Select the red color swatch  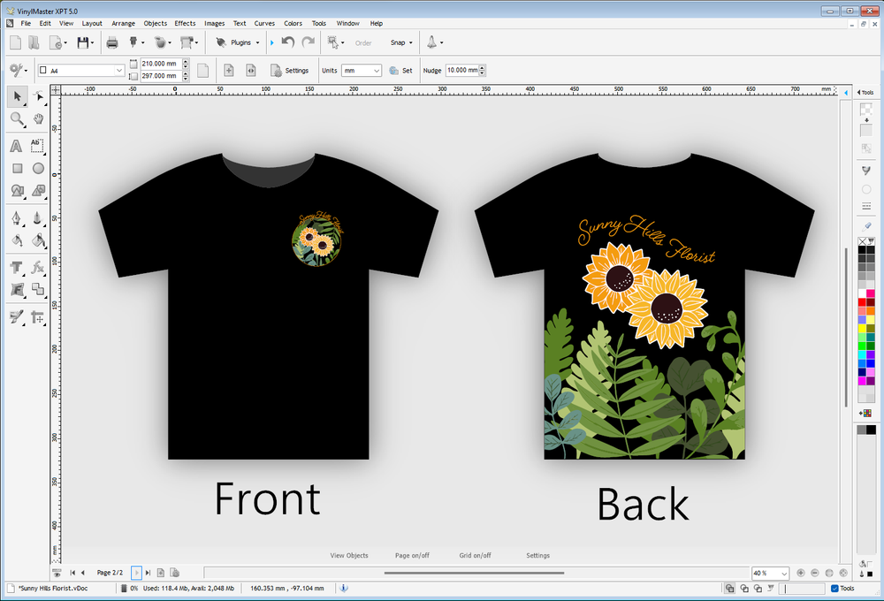pos(862,302)
